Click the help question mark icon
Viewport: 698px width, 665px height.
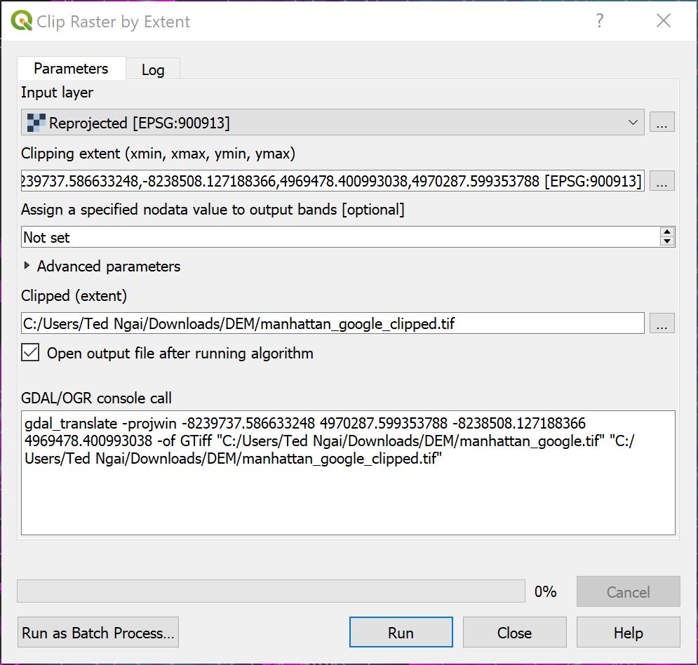(x=599, y=21)
